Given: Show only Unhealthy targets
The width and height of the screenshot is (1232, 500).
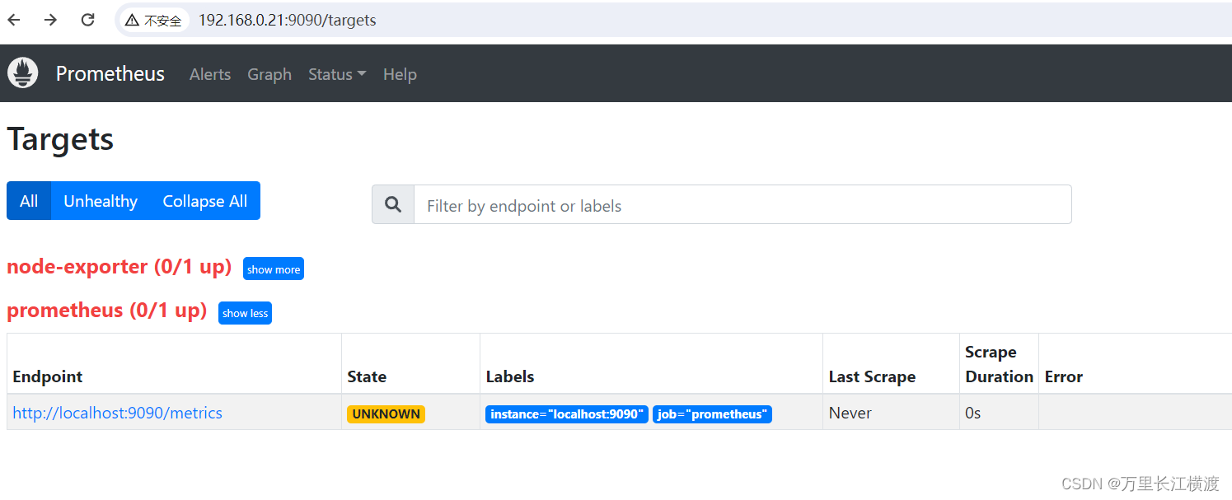Looking at the screenshot, I should pyautogui.click(x=101, y=201).
